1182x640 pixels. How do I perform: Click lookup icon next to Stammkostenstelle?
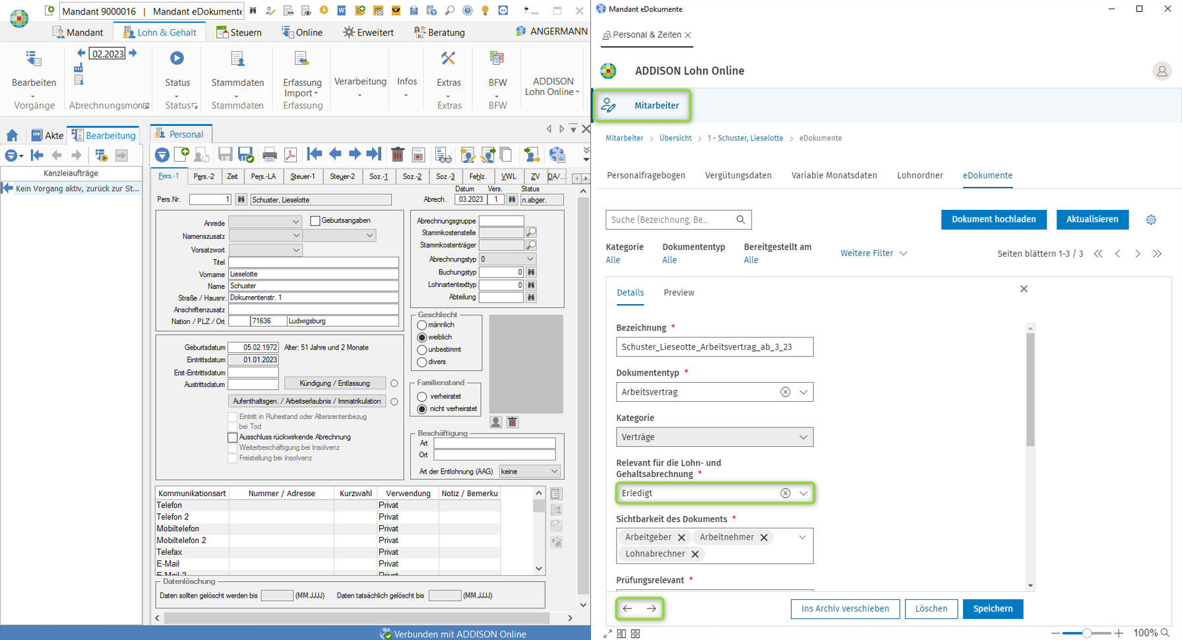[x=531, y=232]
